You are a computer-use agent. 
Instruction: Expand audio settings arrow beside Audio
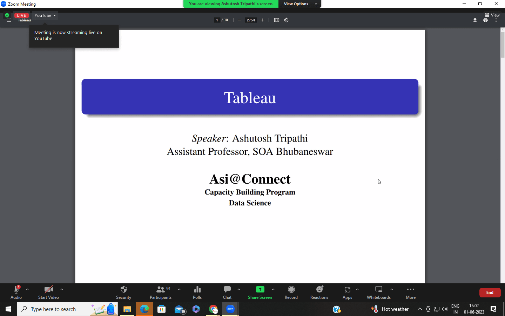pos(27,289)
